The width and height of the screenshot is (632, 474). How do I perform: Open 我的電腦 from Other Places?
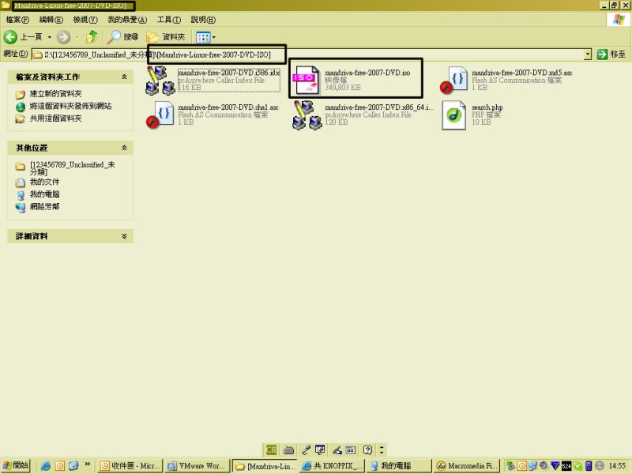coord(44,194)
